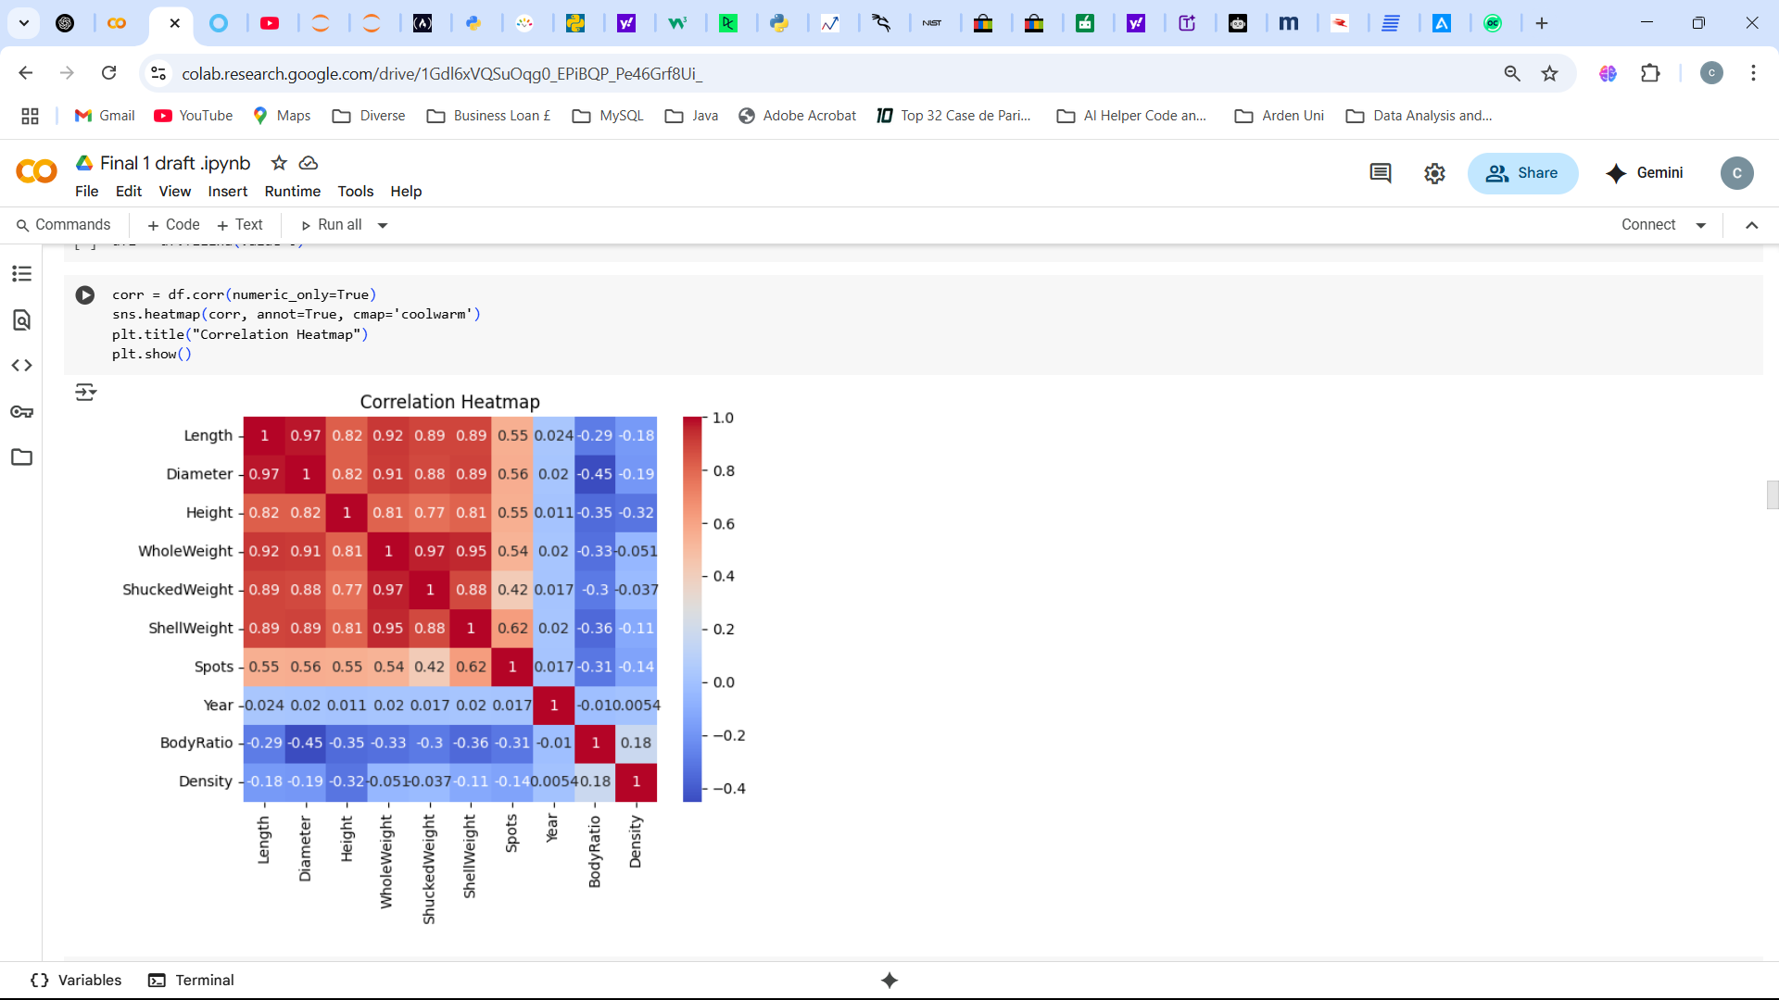Open the Insert menu
The image size is (1779, 1000).
click(227, 191)
